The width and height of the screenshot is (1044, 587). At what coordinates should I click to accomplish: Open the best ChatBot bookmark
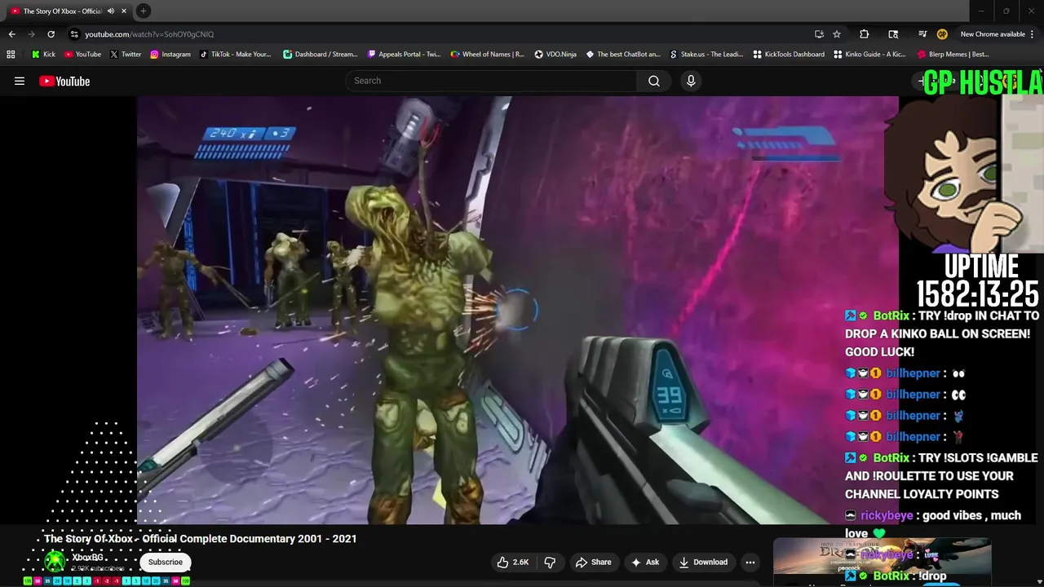623,55
